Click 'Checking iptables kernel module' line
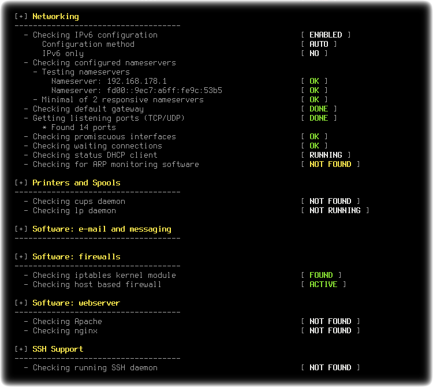433x387 pixels. click(104, 276)
